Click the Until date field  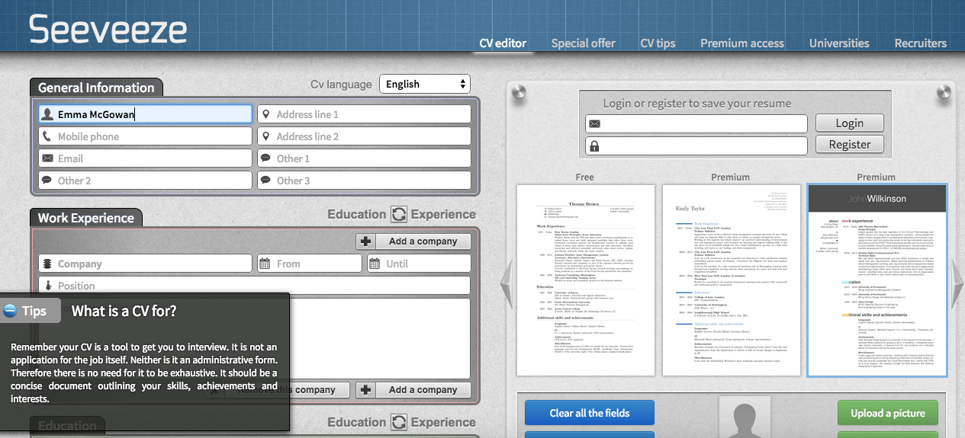[419, 264]
